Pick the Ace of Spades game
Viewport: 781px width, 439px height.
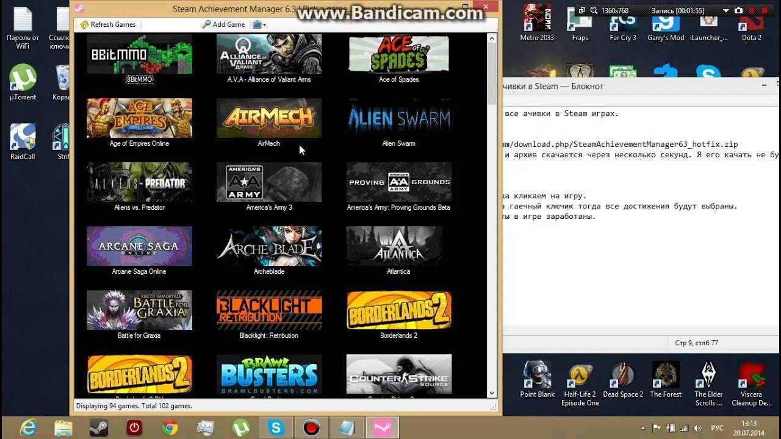click(399, 54)
